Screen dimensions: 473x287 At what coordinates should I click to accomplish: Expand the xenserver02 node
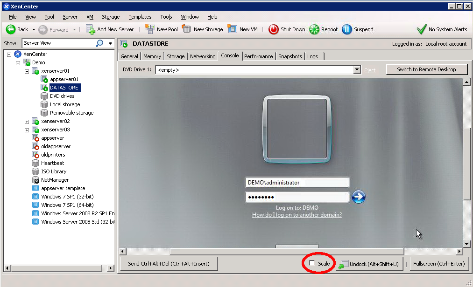click(x=27, y=122)
